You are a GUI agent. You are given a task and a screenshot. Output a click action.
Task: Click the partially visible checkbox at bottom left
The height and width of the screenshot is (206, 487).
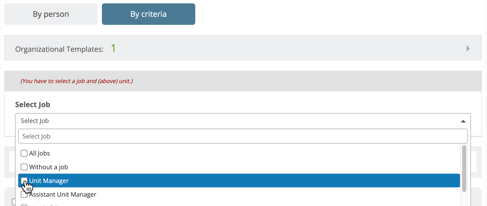[x=14, y=202]
